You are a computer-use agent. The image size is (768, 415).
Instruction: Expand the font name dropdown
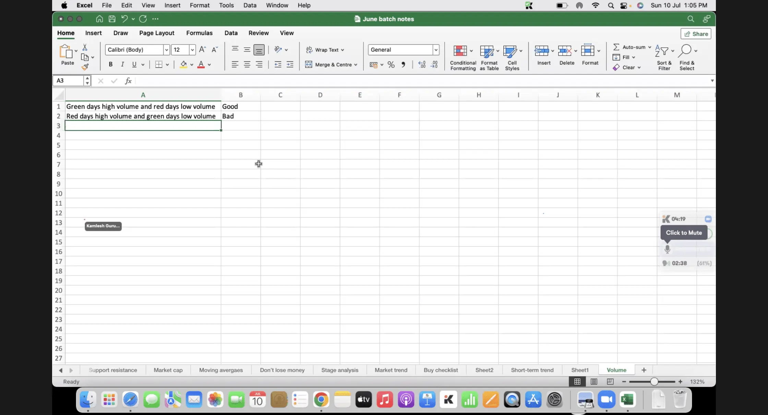click(166, 50)
